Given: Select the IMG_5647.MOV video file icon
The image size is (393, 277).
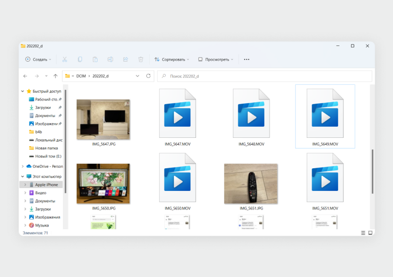Looking at the screenshot, I should point(178,113).
